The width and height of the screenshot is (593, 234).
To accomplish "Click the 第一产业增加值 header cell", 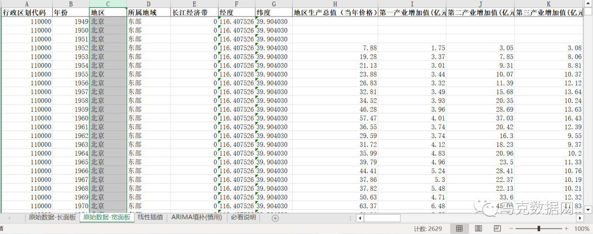I will pyautogui.click(x=412, y=13).
